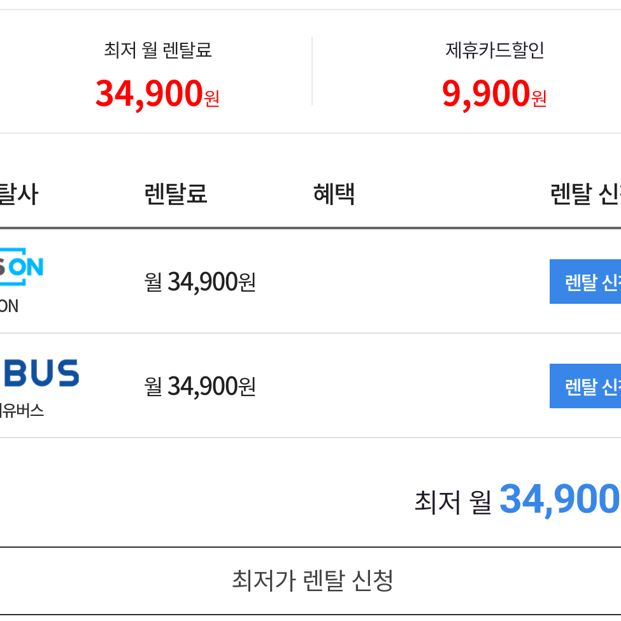
Task: Click the 최저 월 text beside the blue price
Action: [453, 502]
